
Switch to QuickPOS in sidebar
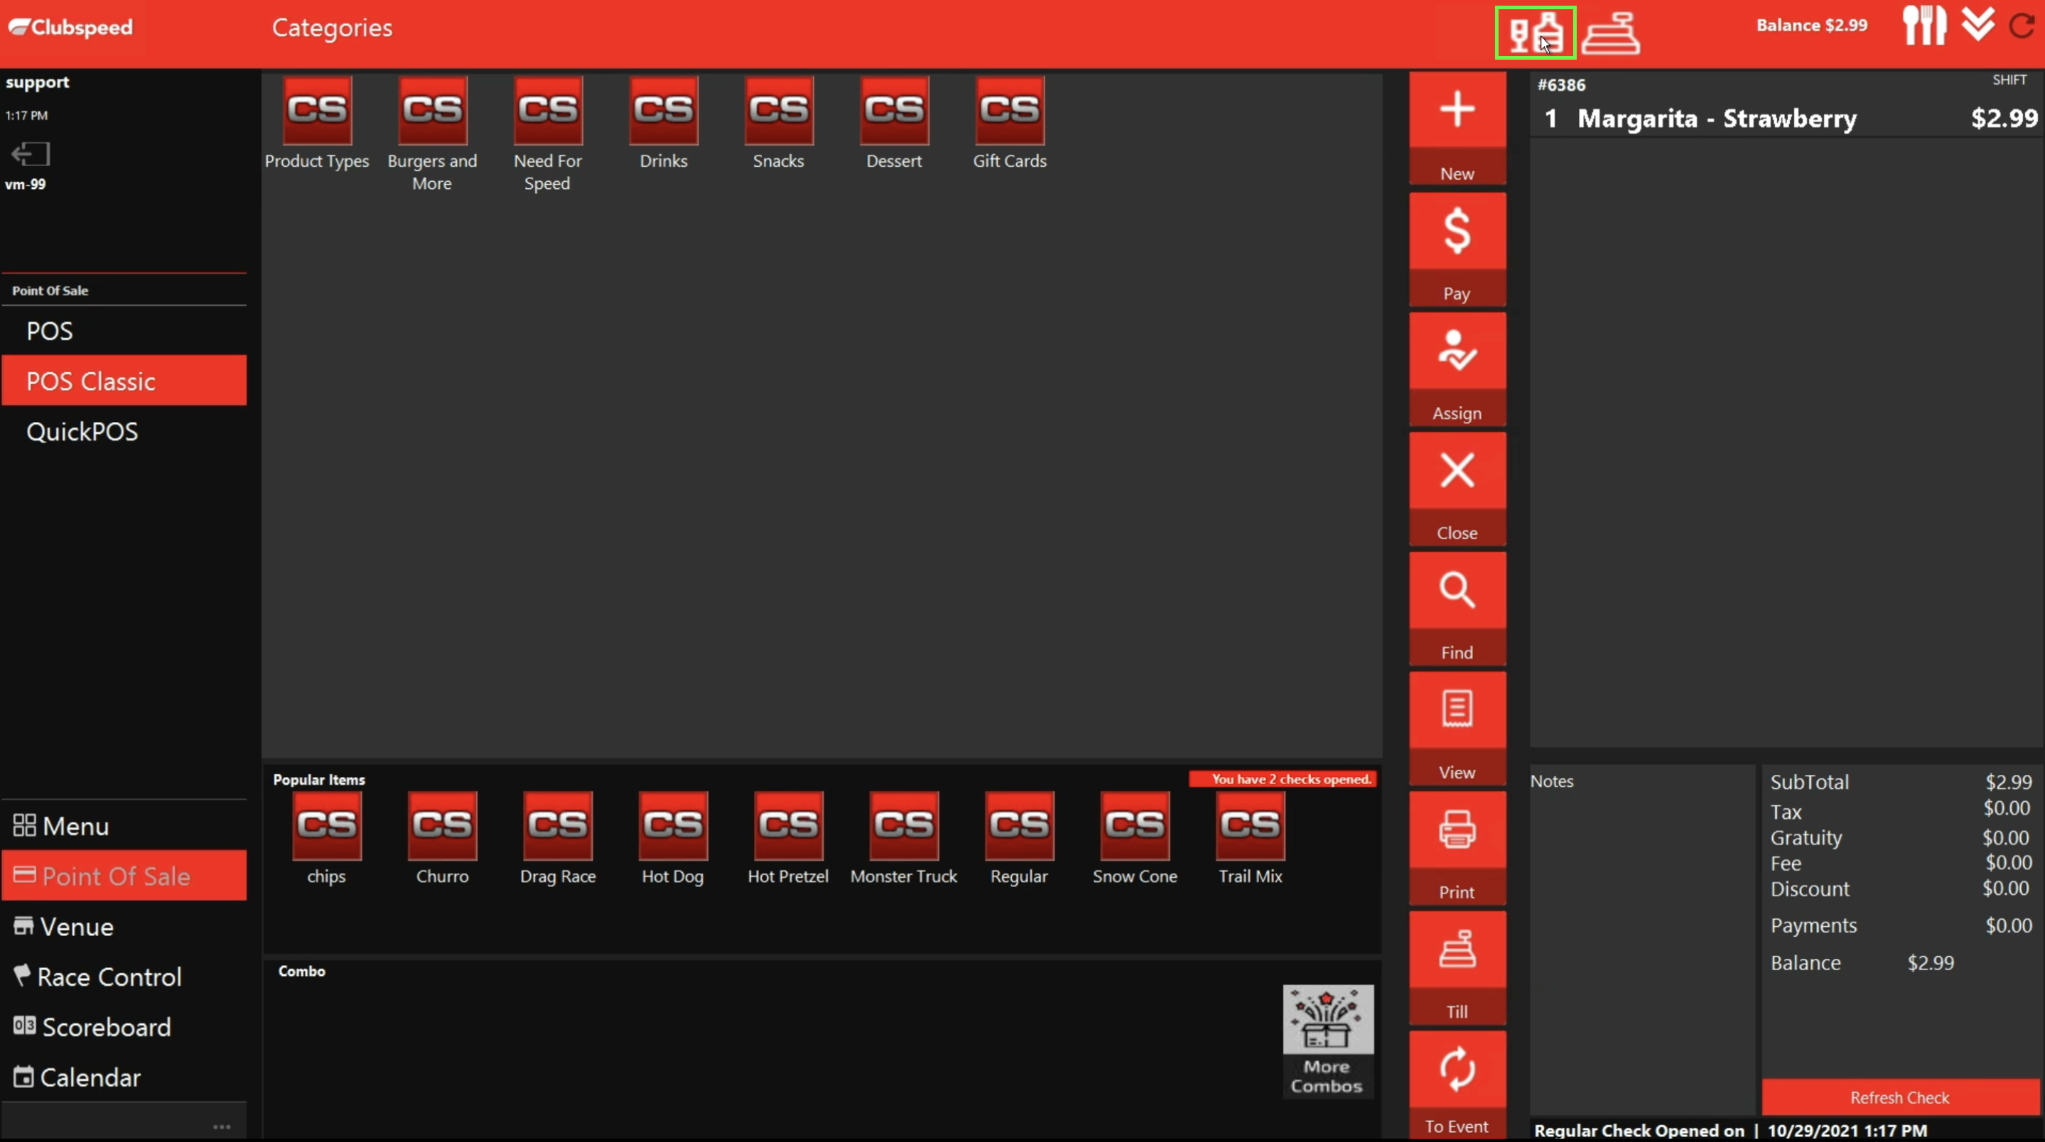[82, 432]
